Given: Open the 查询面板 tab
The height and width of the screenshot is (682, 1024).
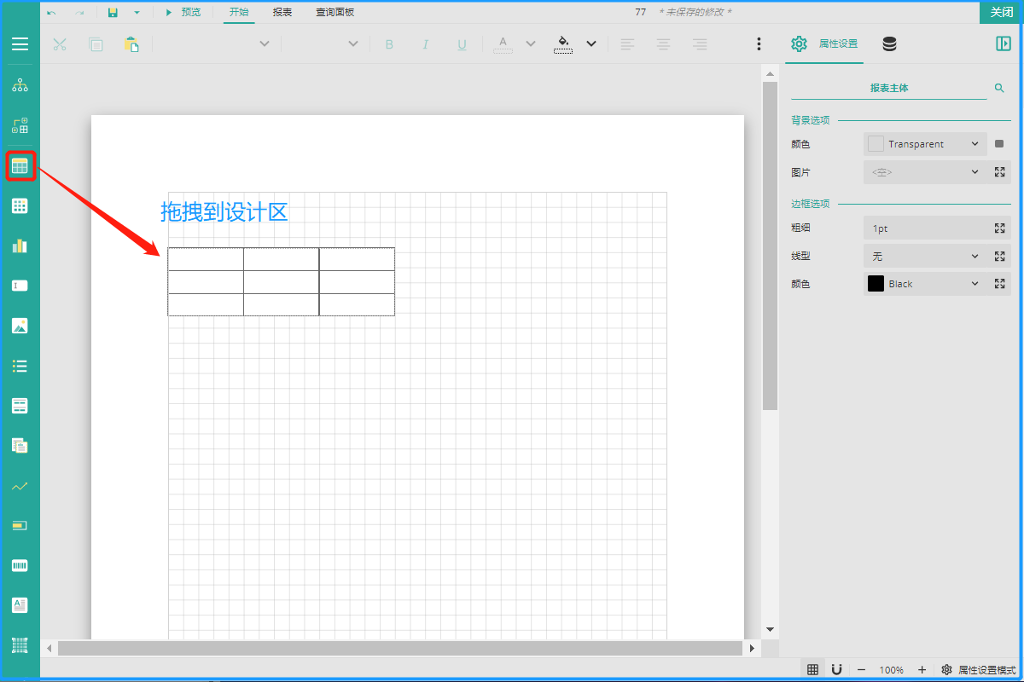Looking at the screenshot, I should pyautogui.click(x=335, y=12).
